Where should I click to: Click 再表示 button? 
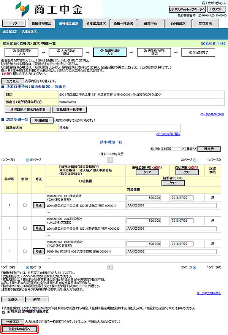pyautogui.click(x=209, y=149)
